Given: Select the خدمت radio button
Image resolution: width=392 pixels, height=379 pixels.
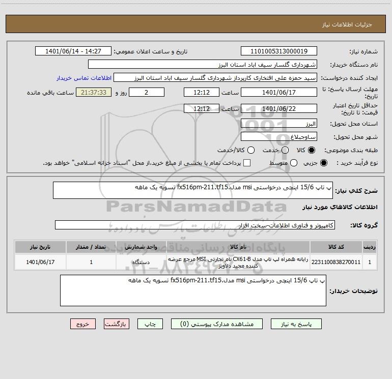Looking at the screenshot, I should 285,150.
